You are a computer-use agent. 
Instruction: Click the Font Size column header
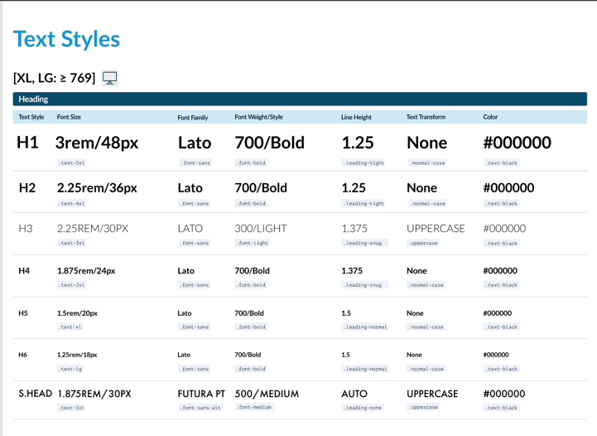69,117
